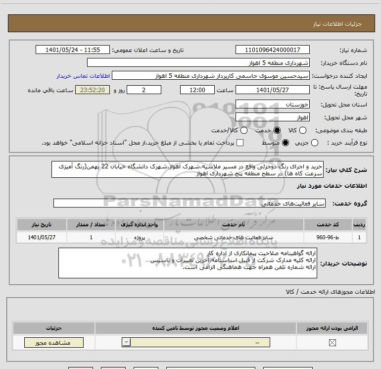Viewport: 381px width, 369px height.
Task: Click the request creator field سیدحسین موسوی جاسمی
Action: tap(211, 75)
